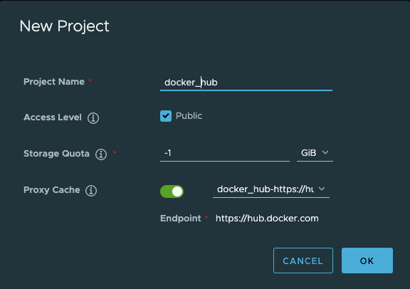Click the Storage Quota value field showing -1
The width and height of the screenshot is (410, 289).
pyautogui.click(x=225, y=153)
